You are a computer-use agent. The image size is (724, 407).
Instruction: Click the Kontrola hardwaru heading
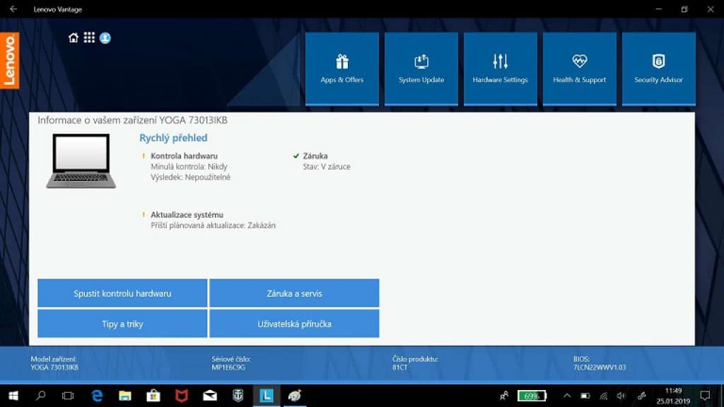(x=184, y=156)
